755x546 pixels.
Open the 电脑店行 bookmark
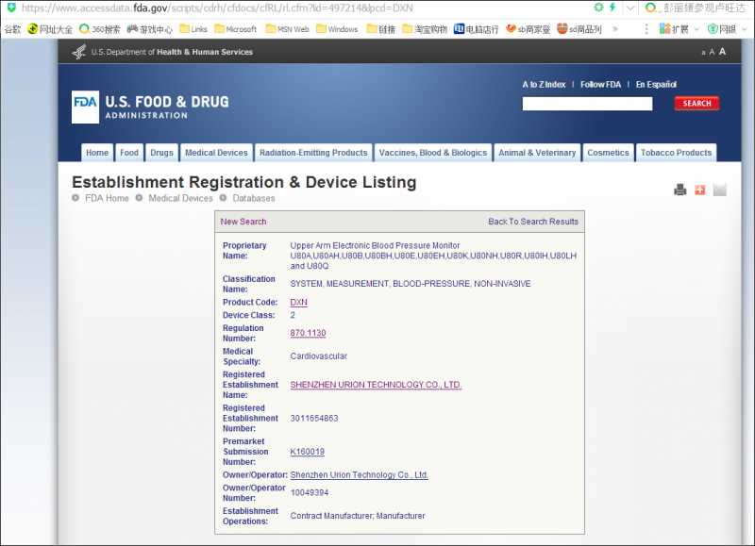click(477, 29)
